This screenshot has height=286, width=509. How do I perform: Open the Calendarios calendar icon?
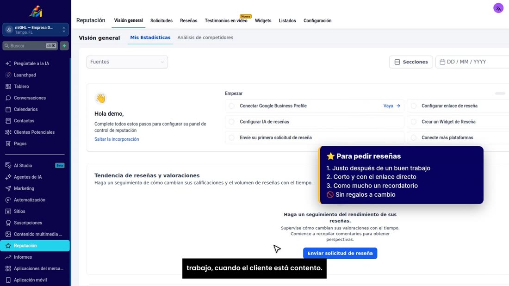tap(8, 109)
